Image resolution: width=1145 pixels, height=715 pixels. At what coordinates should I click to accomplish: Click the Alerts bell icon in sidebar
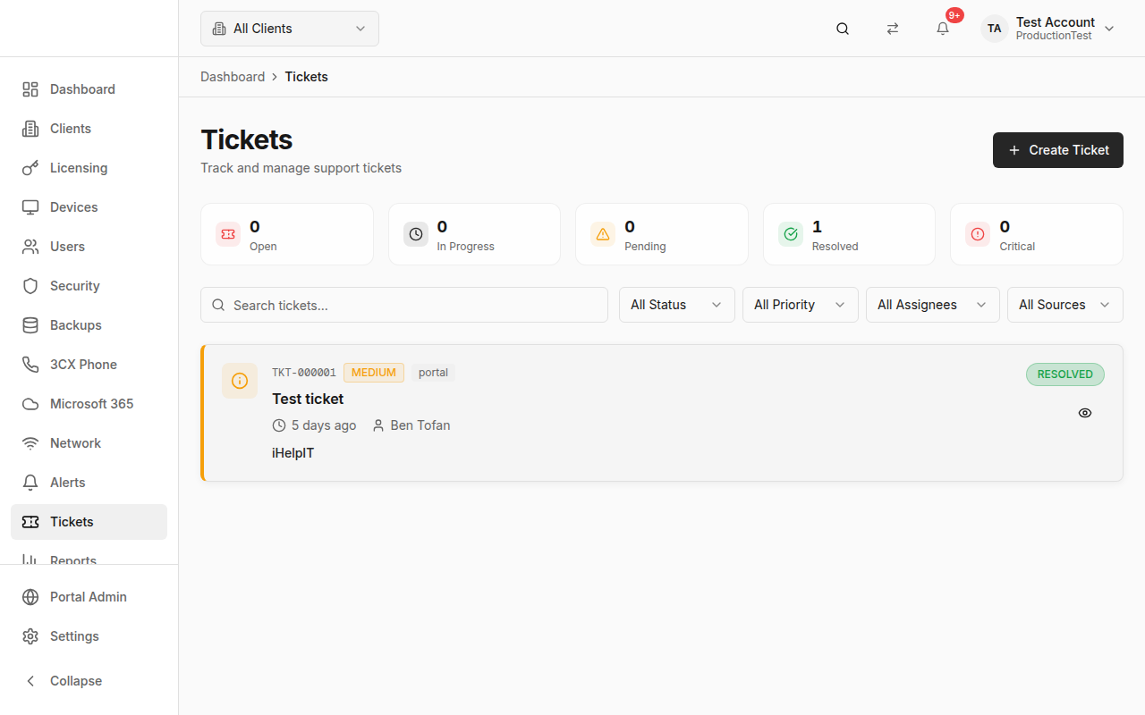(x=30, y=483)
